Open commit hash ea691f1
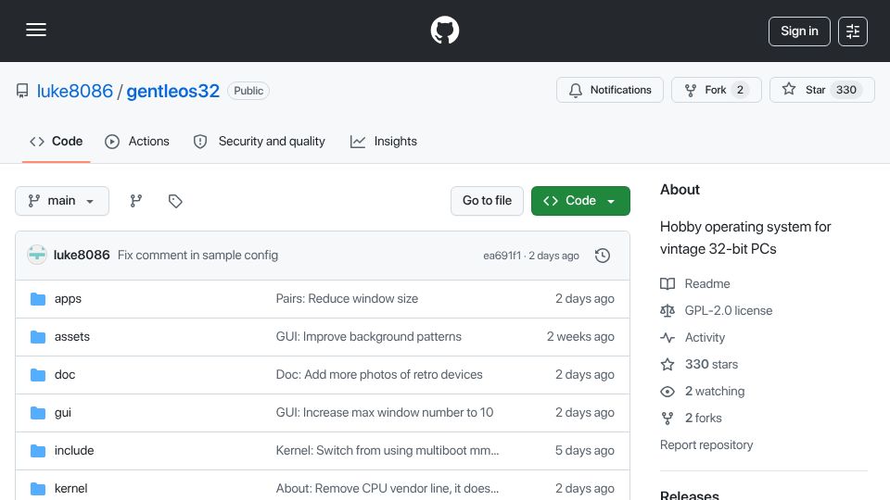Image resolution: width=890 pixels, height=500 pixels. [502, 256]
